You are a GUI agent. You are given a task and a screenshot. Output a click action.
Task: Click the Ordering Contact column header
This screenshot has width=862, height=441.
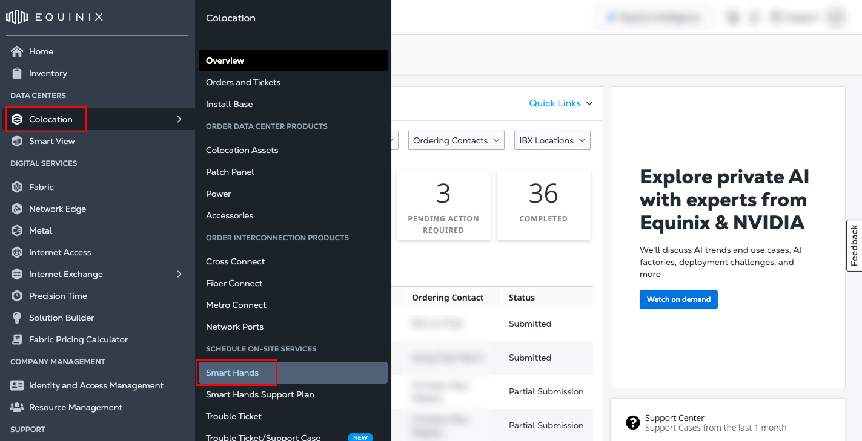click(448, 298)
